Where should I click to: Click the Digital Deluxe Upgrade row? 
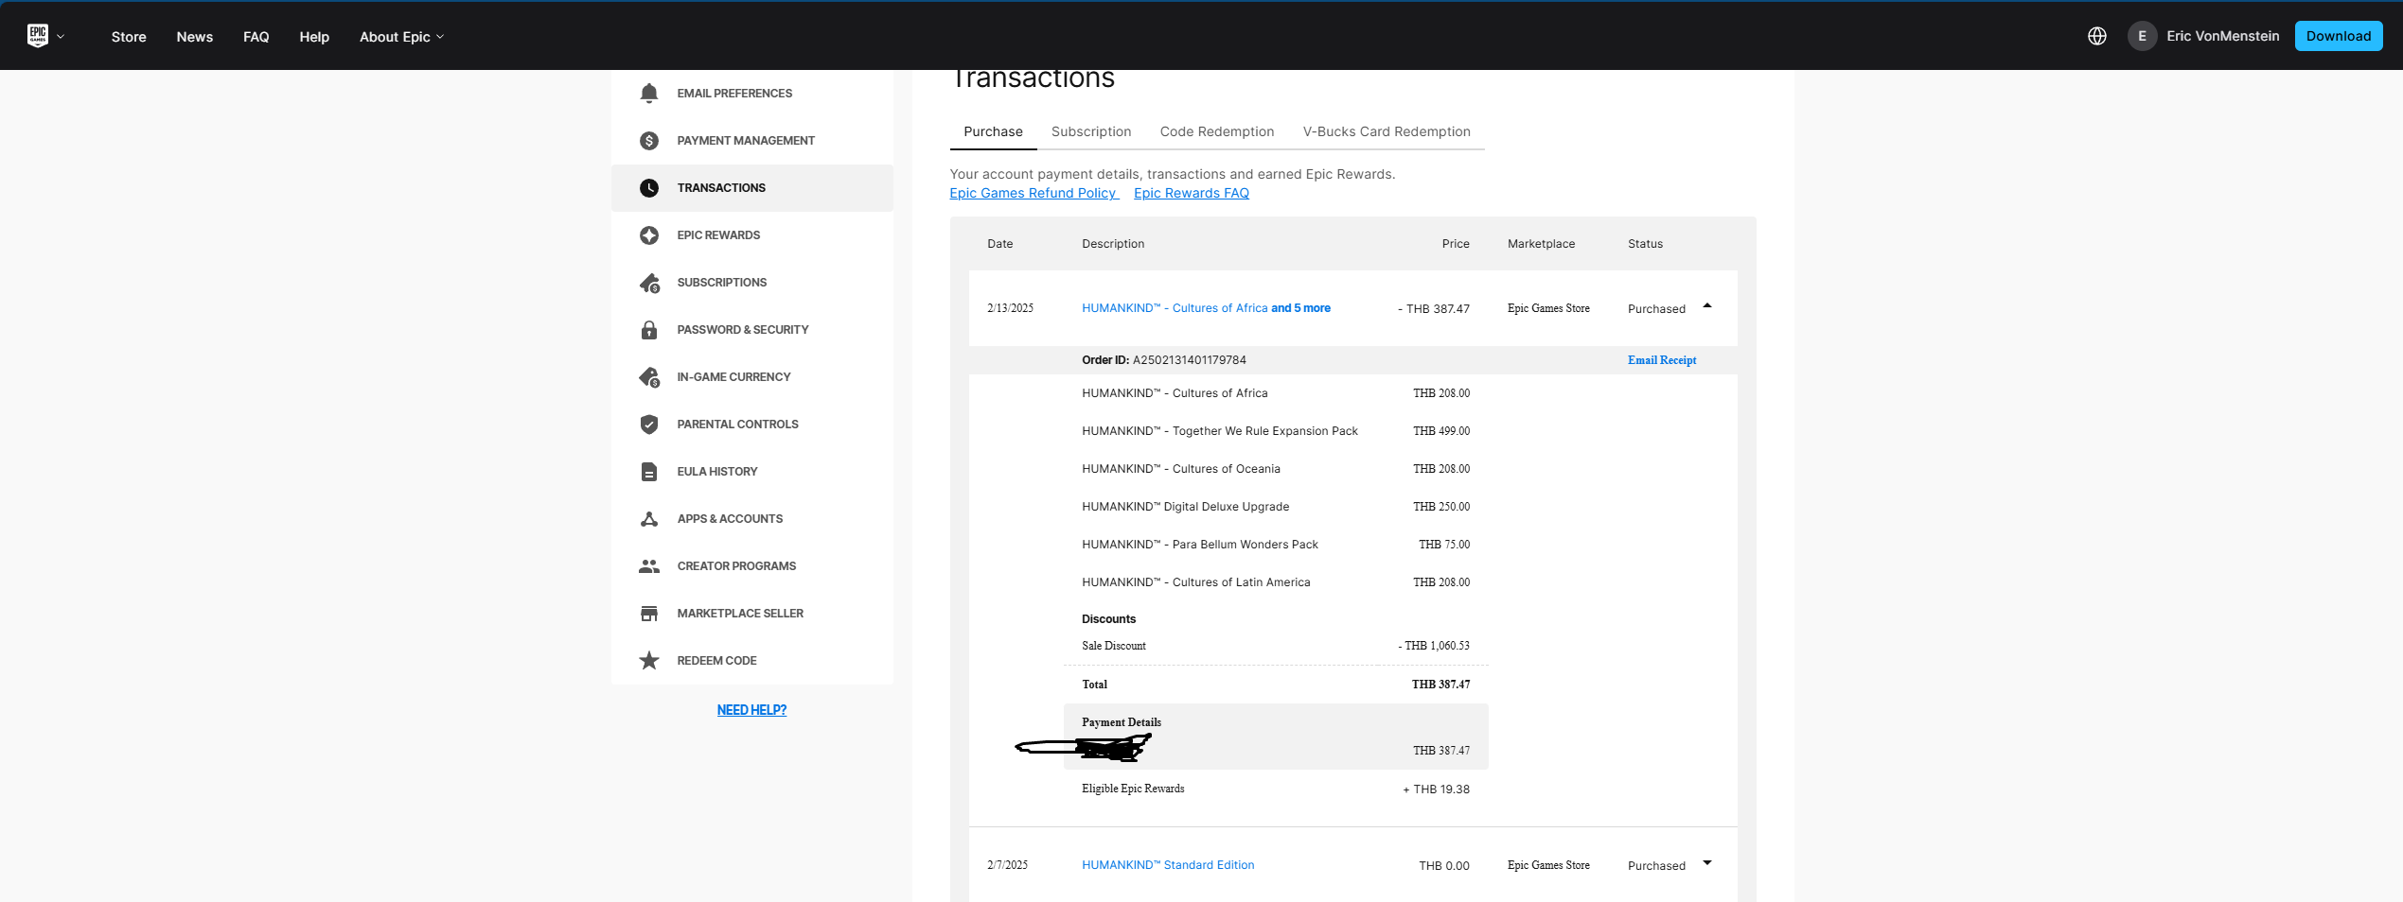(x=1276, y=507)
